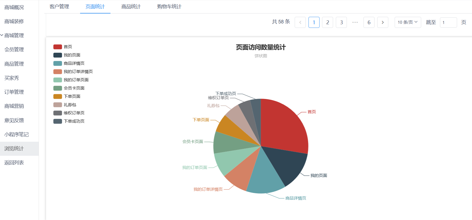The image size is (472, 220).
Task: Go to page 1
Action: point(314,22)
